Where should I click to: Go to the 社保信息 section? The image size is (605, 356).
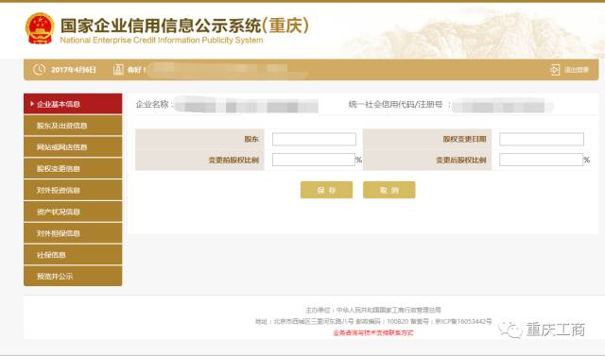pyautogui.click(x=73, y=255)
